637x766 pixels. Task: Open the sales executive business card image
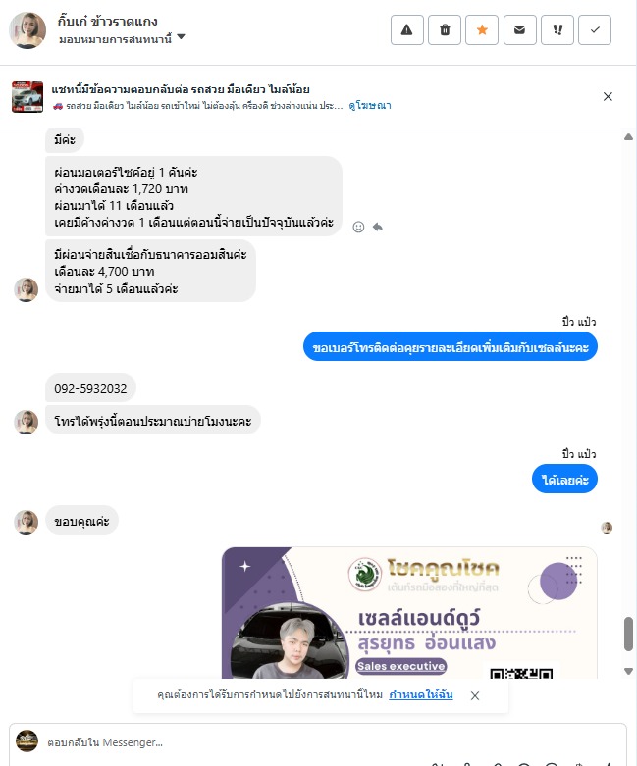[x=409, y=613]
